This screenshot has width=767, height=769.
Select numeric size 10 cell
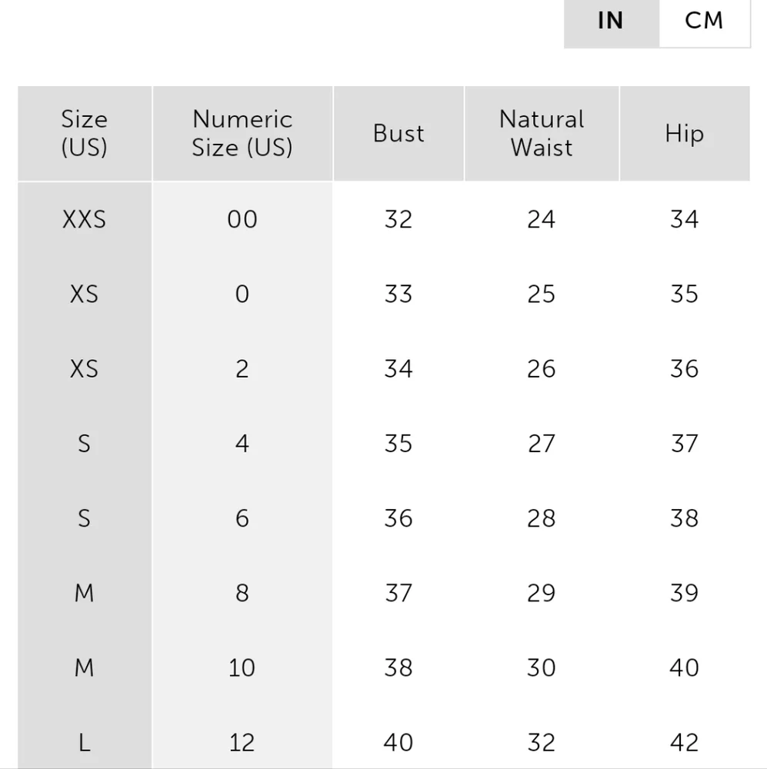click(242, 667)
